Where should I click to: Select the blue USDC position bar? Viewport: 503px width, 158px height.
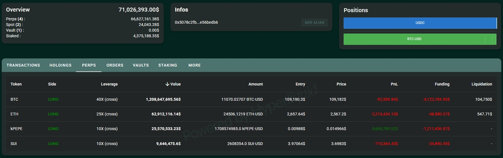[420, 23]
